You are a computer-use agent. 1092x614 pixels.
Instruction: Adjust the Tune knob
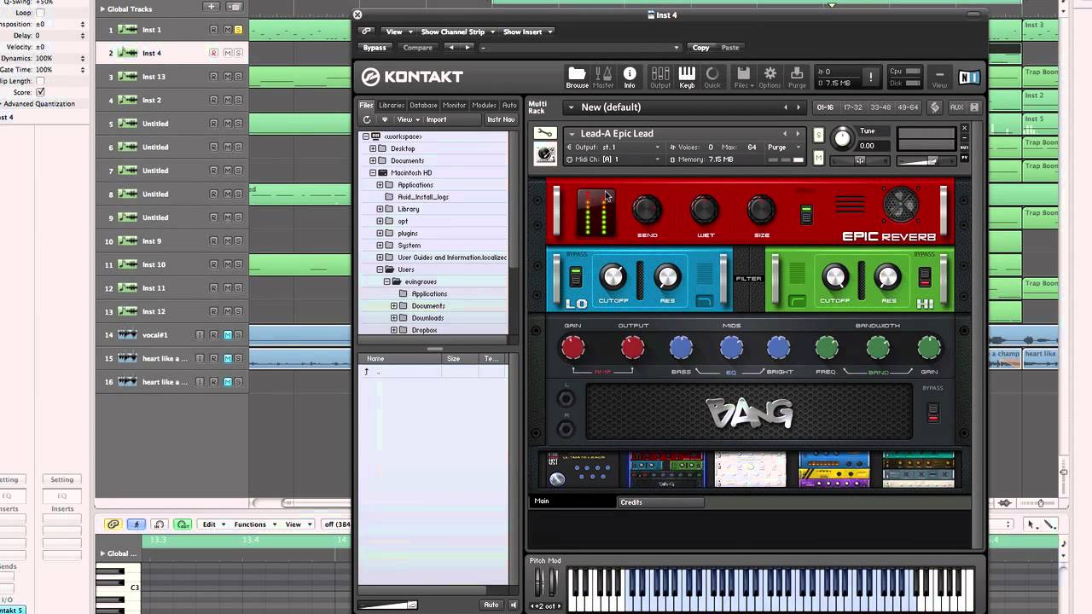tap(842, 138)
